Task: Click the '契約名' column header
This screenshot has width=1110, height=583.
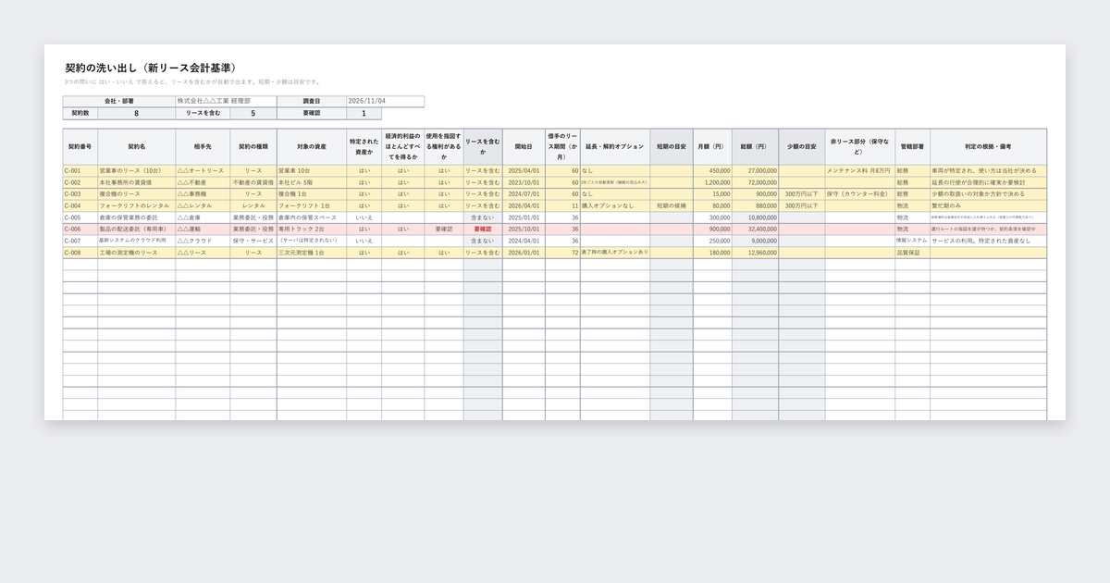Action: [137, 146]
